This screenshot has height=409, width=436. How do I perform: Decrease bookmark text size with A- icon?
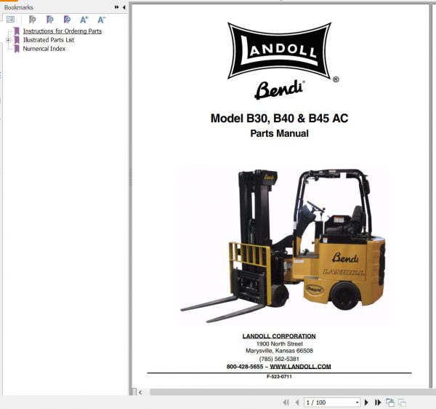click(102, 20)
